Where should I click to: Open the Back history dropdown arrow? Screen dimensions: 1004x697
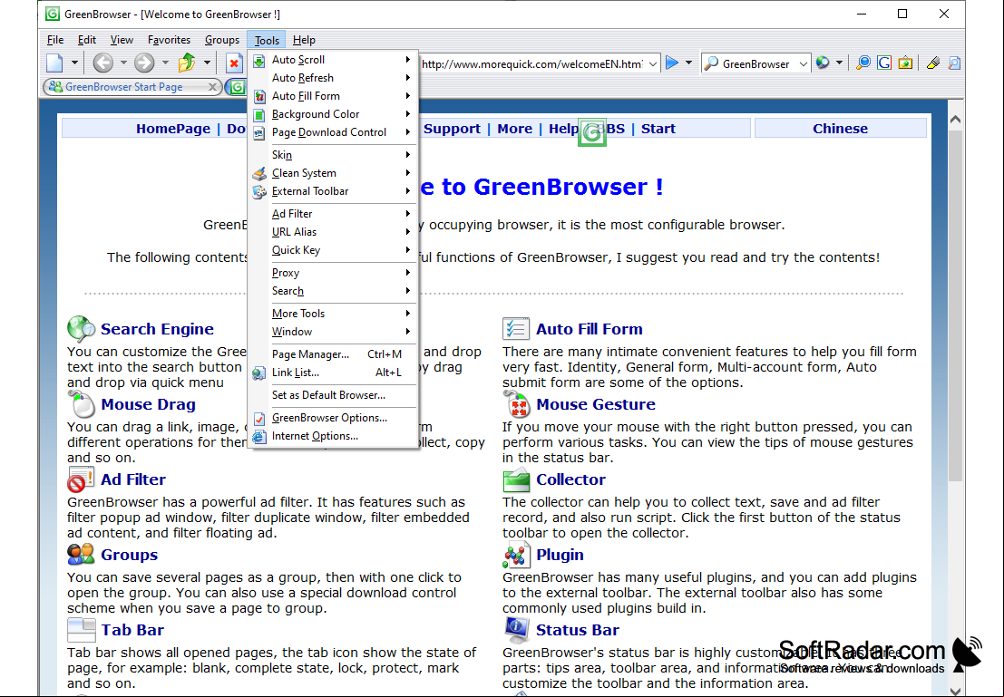coord(123,63)
